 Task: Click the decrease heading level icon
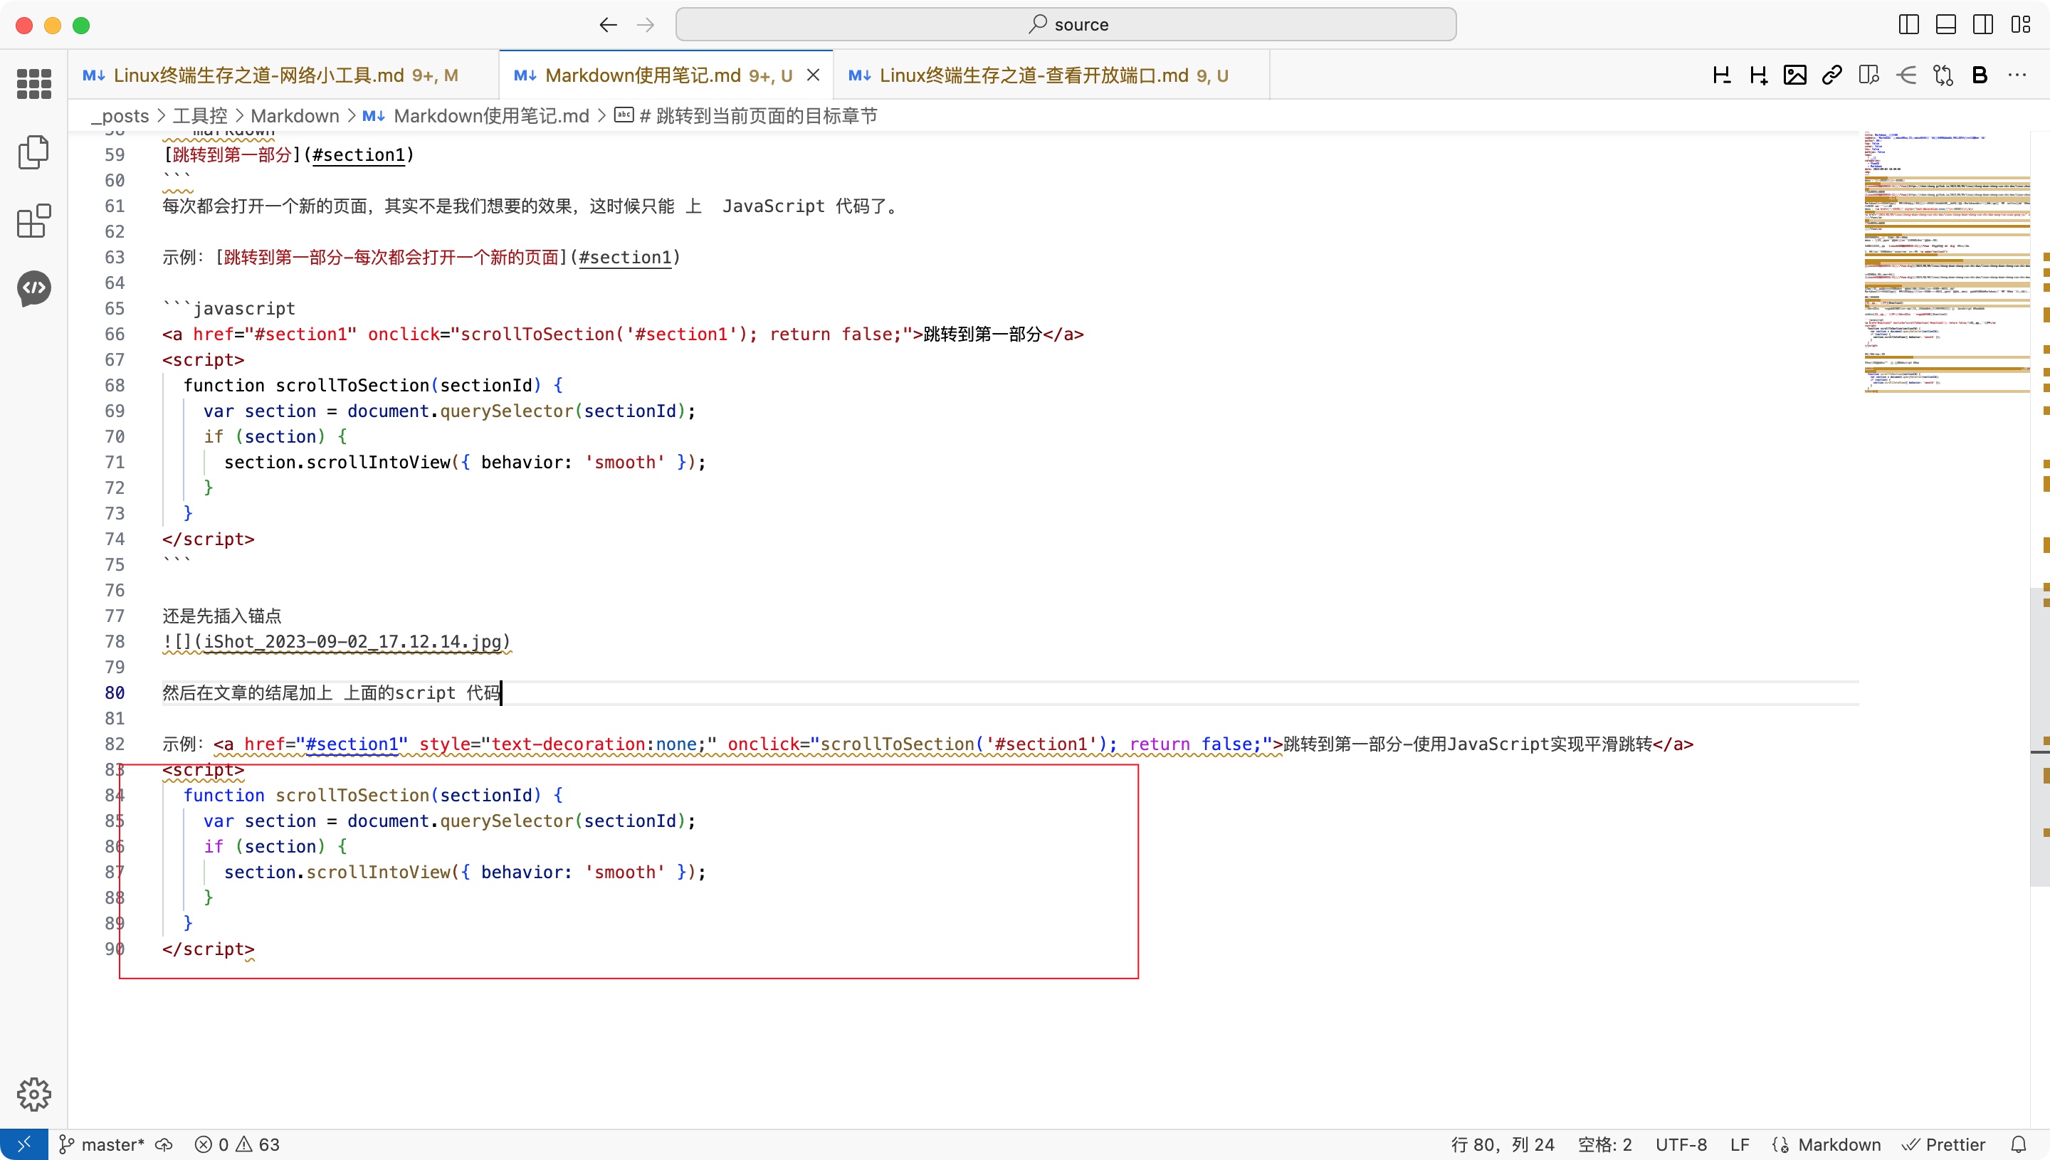point(1721,75)
